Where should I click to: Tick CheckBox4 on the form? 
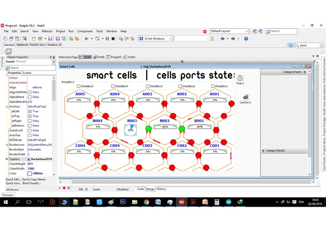point(113,86)
